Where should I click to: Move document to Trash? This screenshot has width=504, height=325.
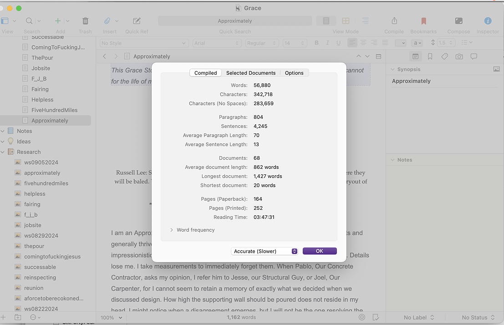coord(85,21)
